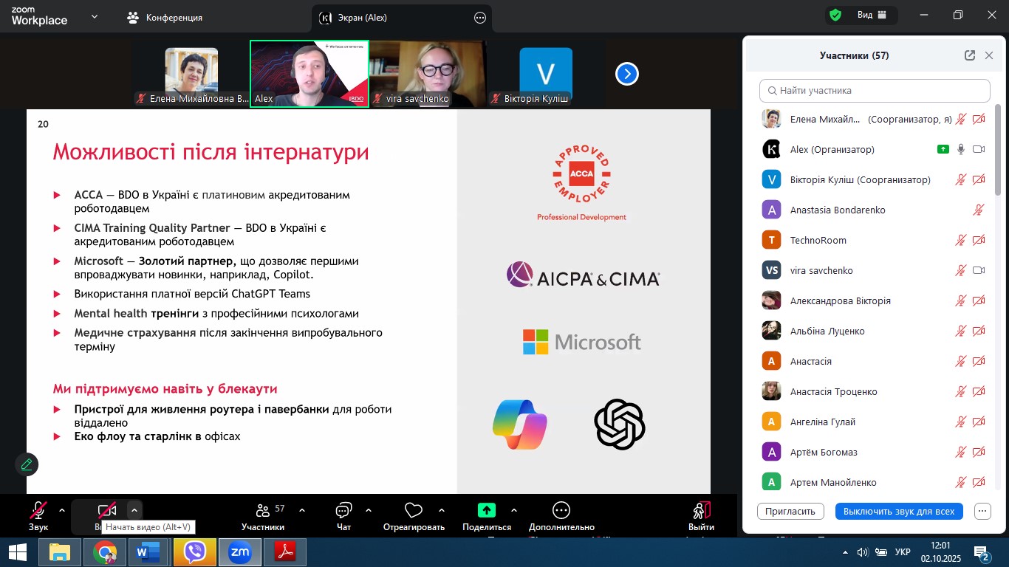Click the green Поделиться share screen icon
This screenshot has height=567, width=1009.
(x=486, y=510)
